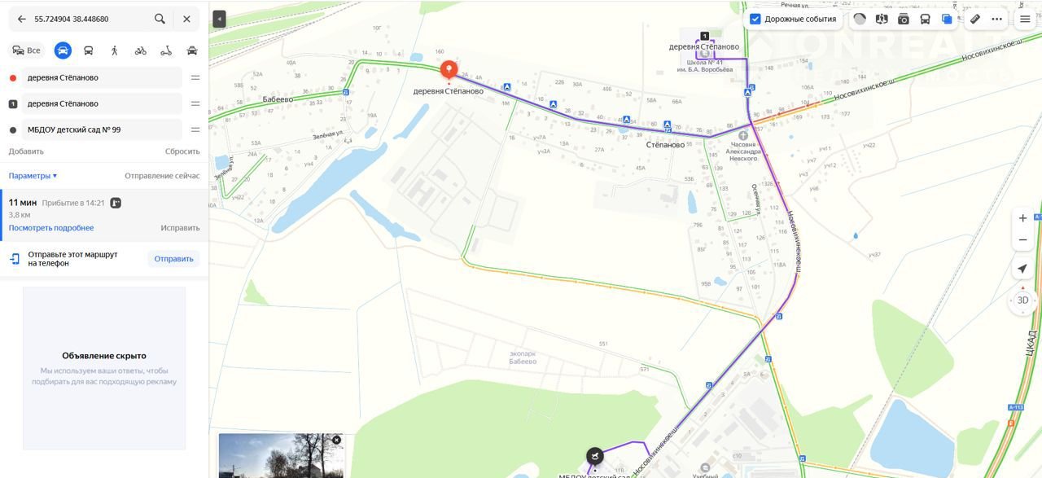Open the main hamburger menu
1042x478 pixels.
pyautogui.click(x=1025, y=19)
